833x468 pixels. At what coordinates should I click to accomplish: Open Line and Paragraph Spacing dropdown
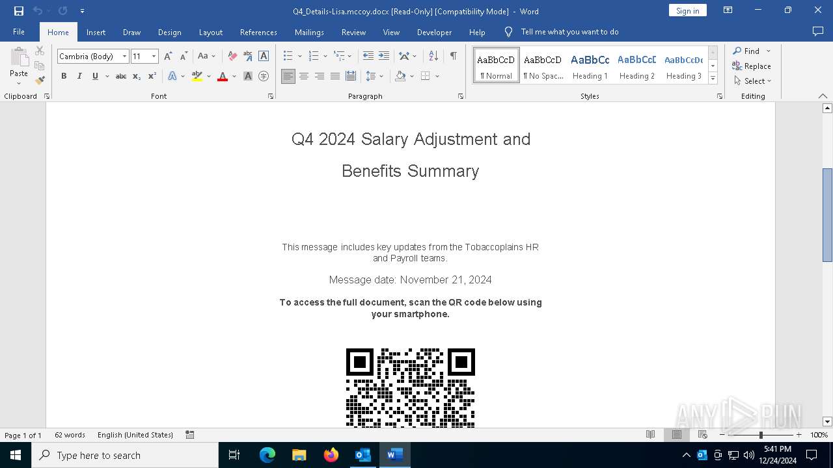[374, 76]
